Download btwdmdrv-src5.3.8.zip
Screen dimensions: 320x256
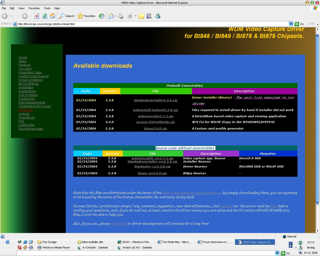152,166
